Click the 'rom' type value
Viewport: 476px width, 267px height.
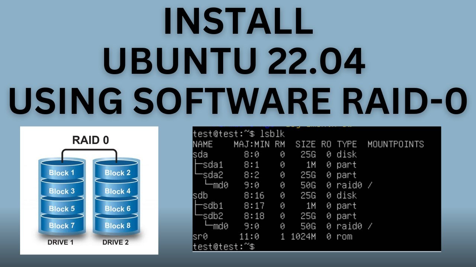(x=344, y=237)
